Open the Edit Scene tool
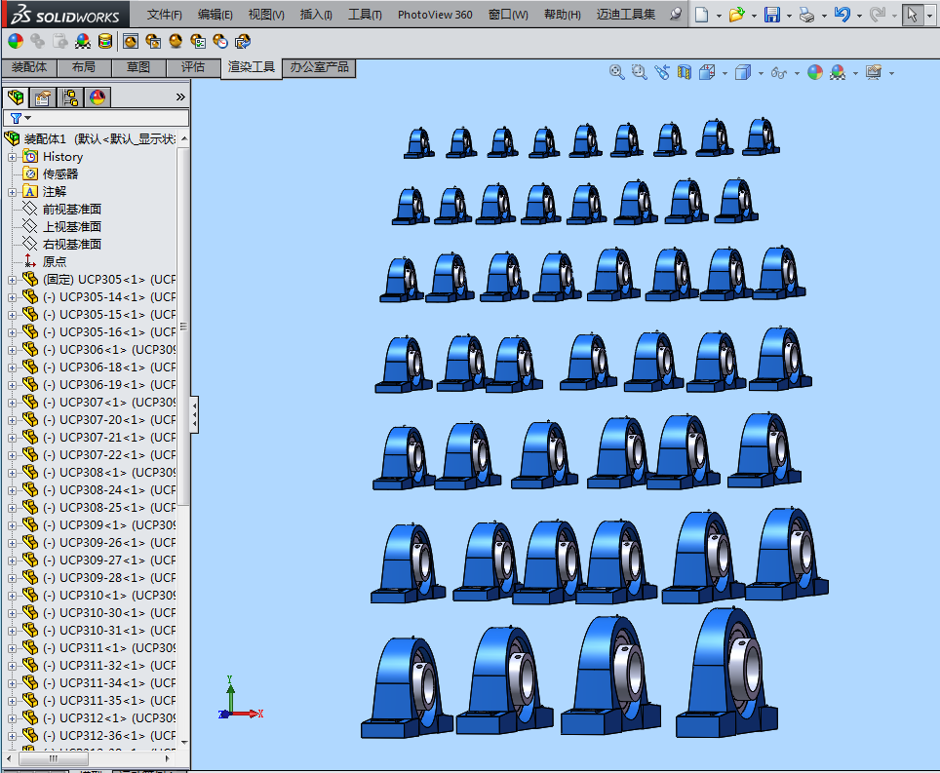This screenshot has height=773, width=940. click(x=83, y=41)
